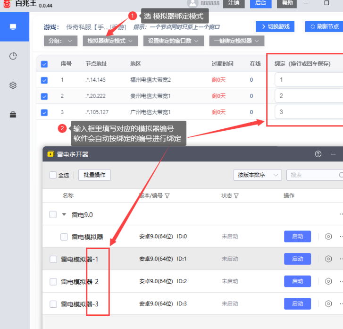Click the node address .*.105.127
The image size is (343, 329).
97,112
